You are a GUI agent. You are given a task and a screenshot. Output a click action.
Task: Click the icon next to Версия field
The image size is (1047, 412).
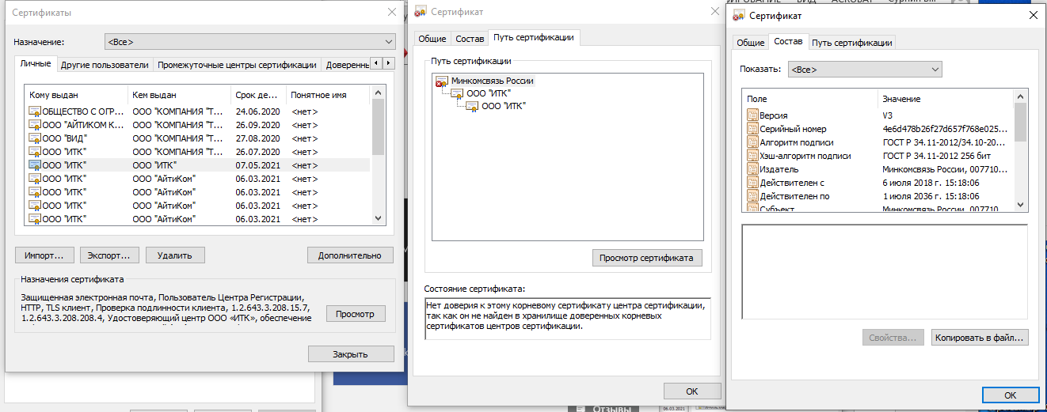(752, 115)
